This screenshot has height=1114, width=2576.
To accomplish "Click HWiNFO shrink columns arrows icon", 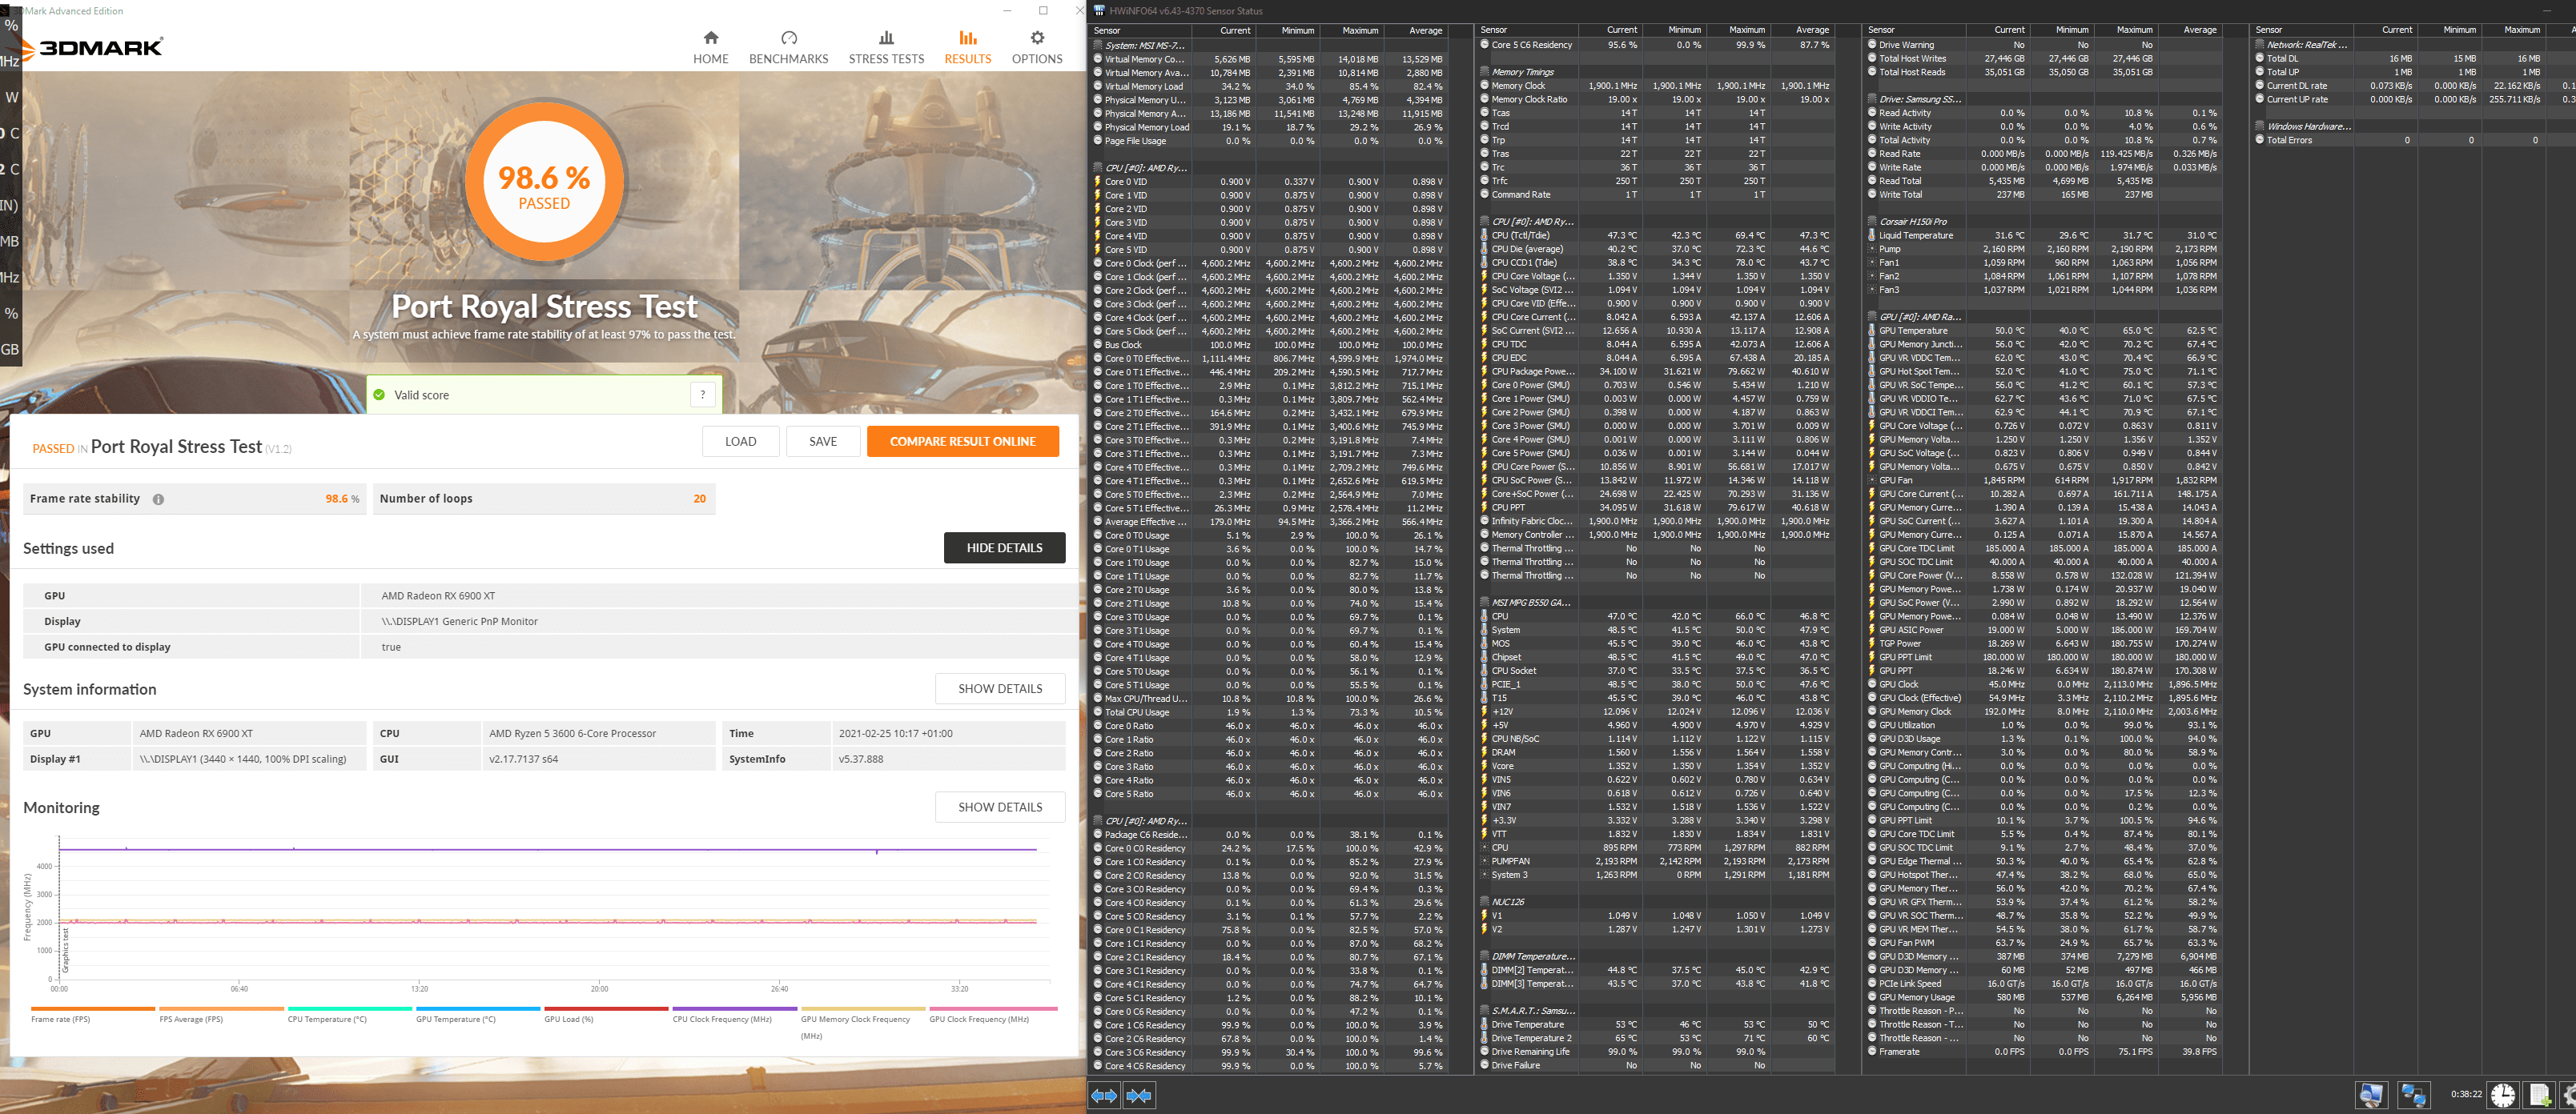I will (1139, 1095).
